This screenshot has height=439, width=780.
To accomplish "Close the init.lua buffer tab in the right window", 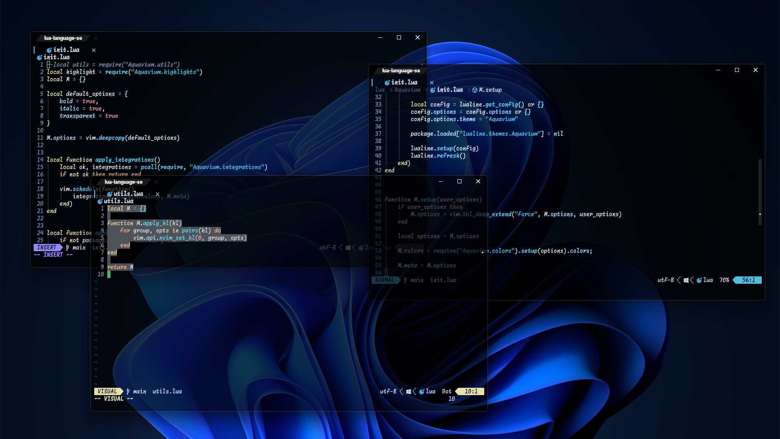I will [432, 83].
